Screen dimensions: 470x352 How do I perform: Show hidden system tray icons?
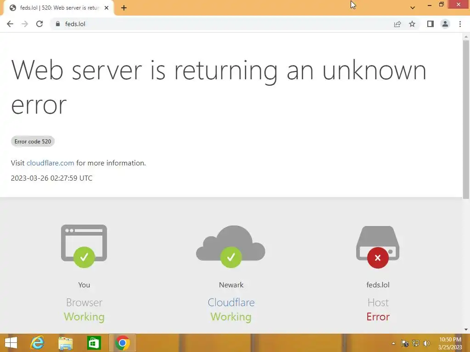tap(393, 343)
